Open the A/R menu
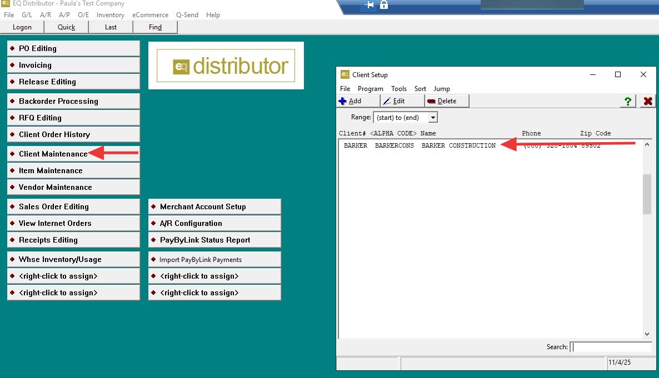 coord(46,14)
